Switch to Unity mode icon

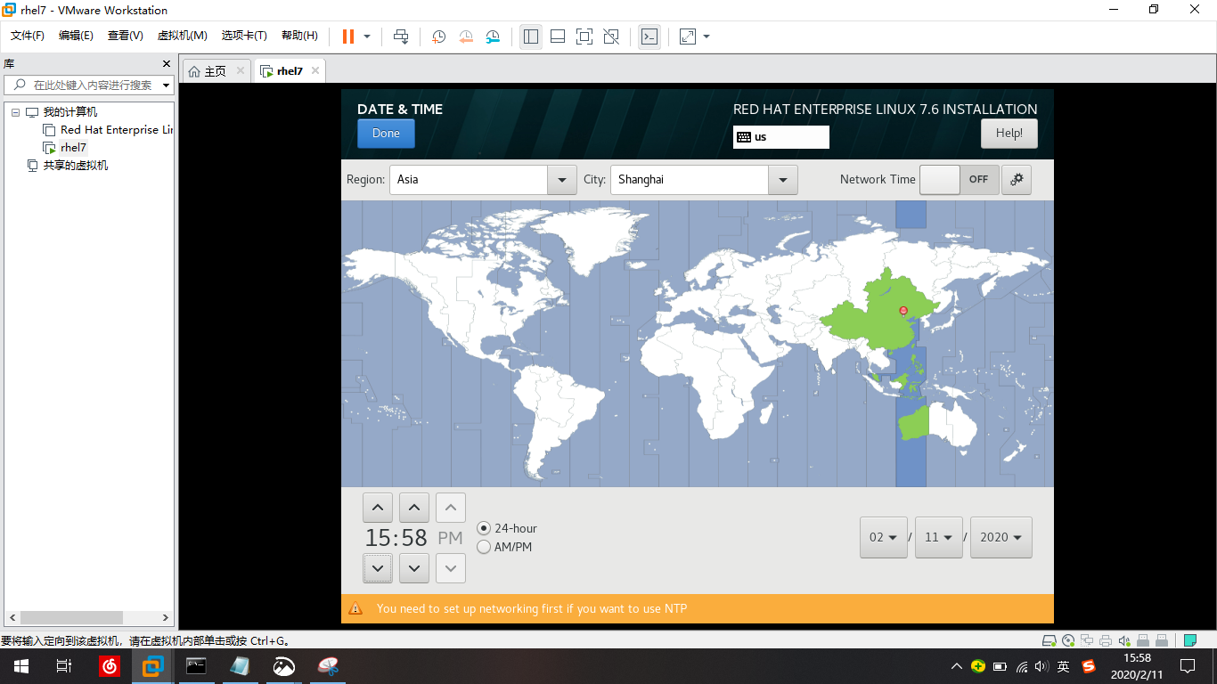(x=611, y=37)
